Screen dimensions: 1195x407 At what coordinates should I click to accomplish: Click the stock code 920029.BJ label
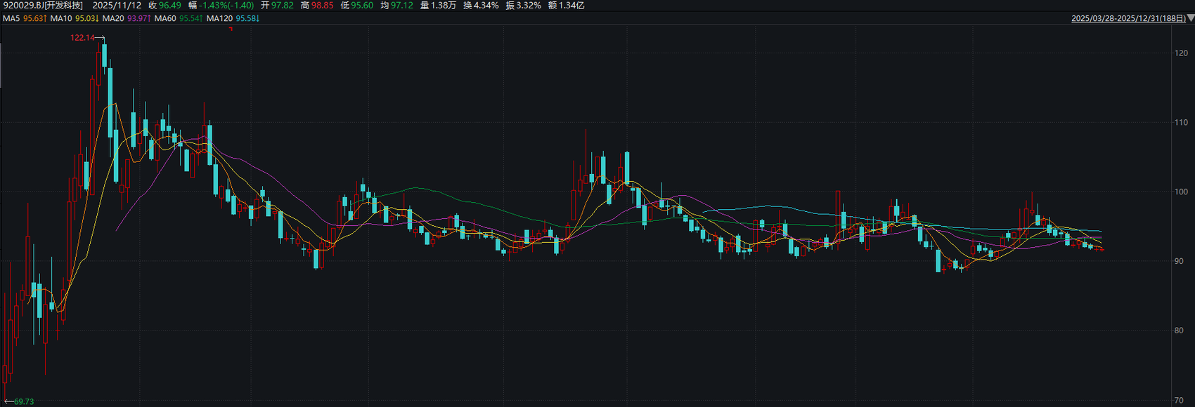pos(43,5)
